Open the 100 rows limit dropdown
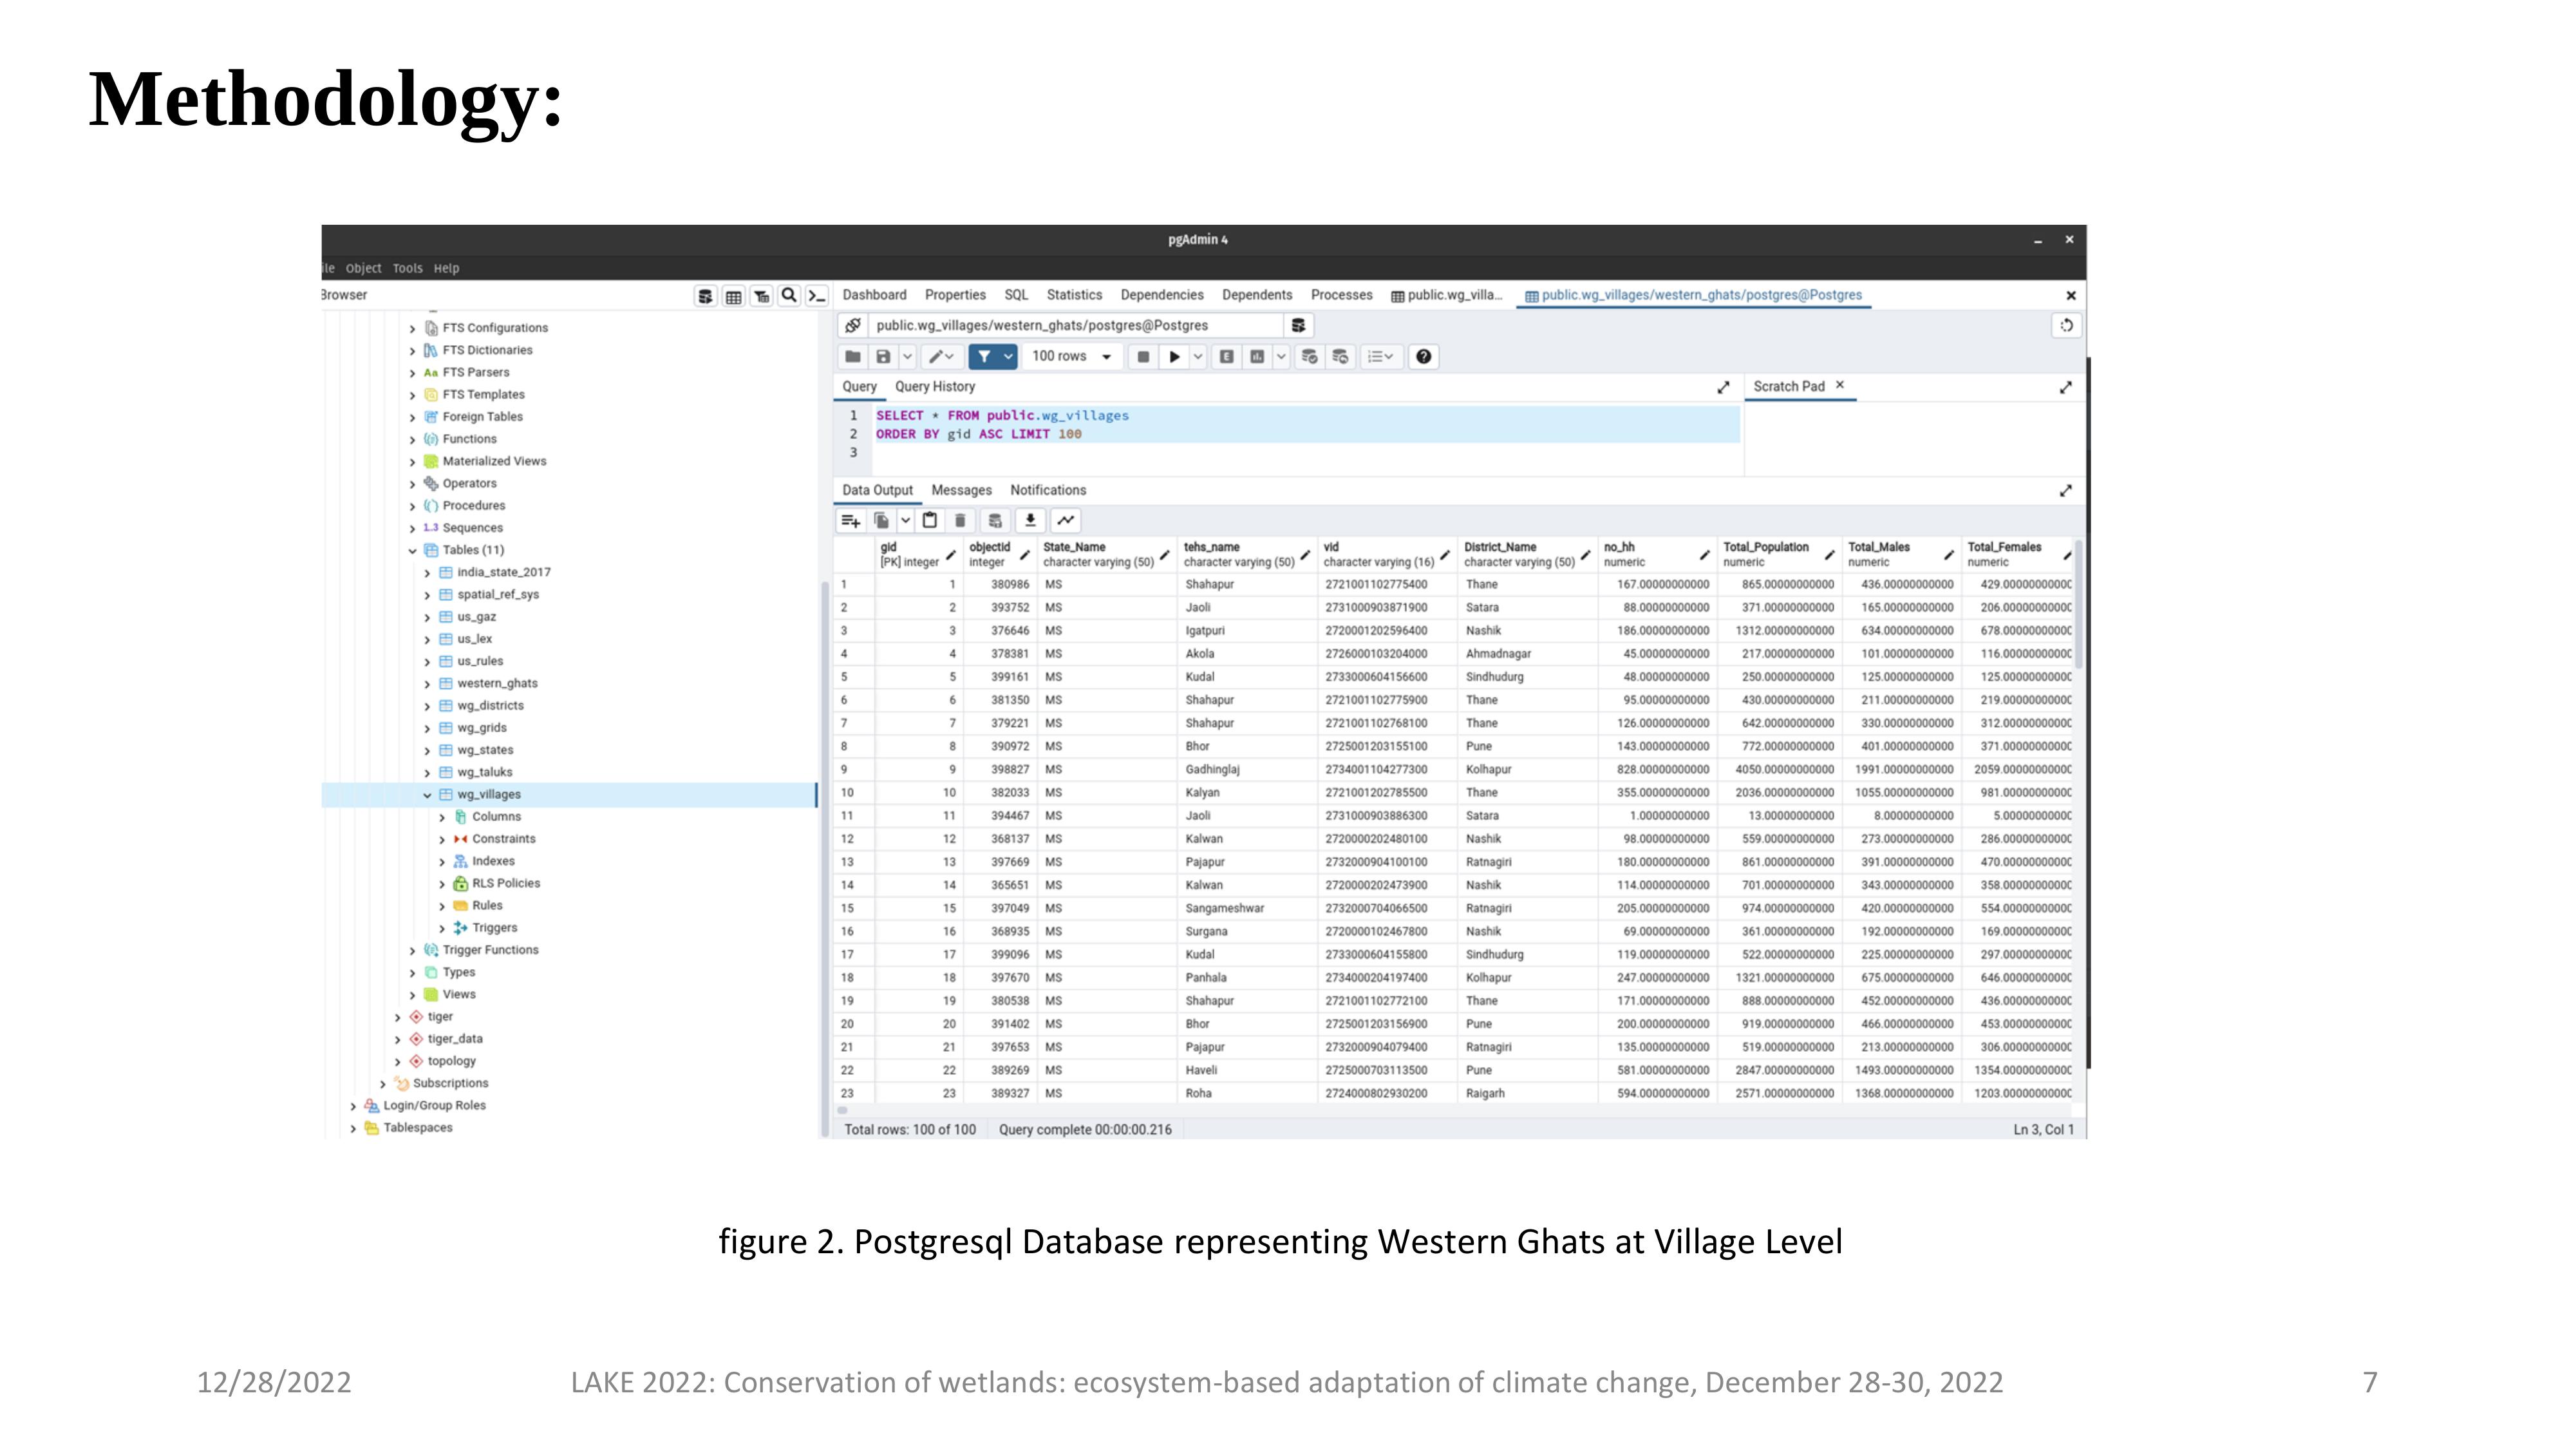2576x1449 pixels. tap(1071, 357)
